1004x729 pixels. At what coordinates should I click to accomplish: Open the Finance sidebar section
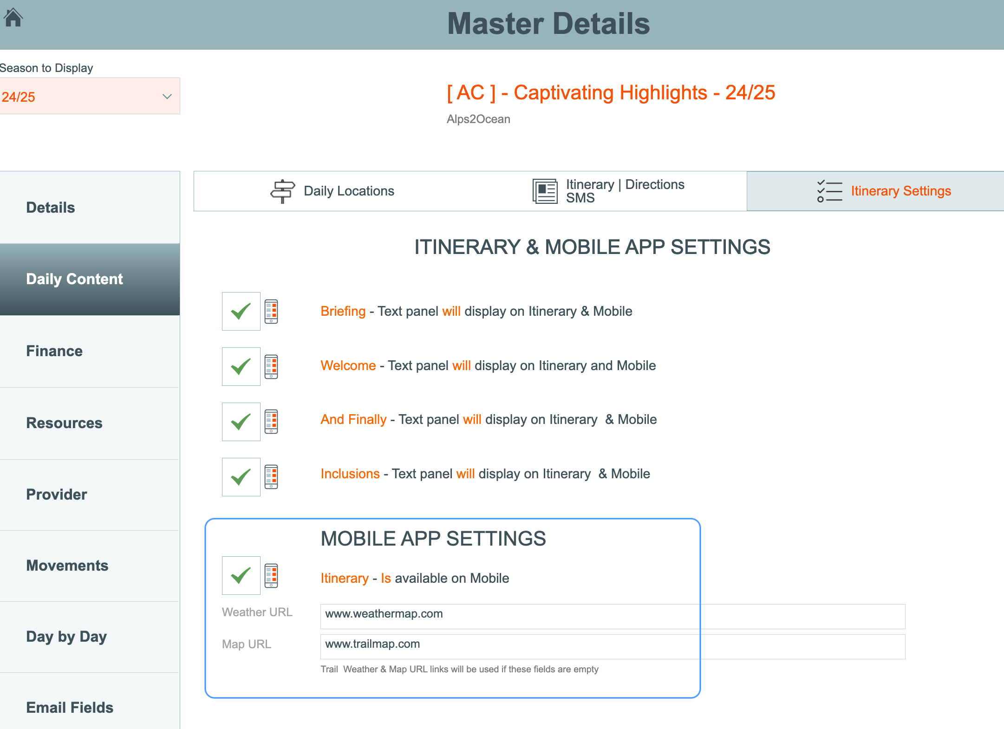[x=90, y=351]
